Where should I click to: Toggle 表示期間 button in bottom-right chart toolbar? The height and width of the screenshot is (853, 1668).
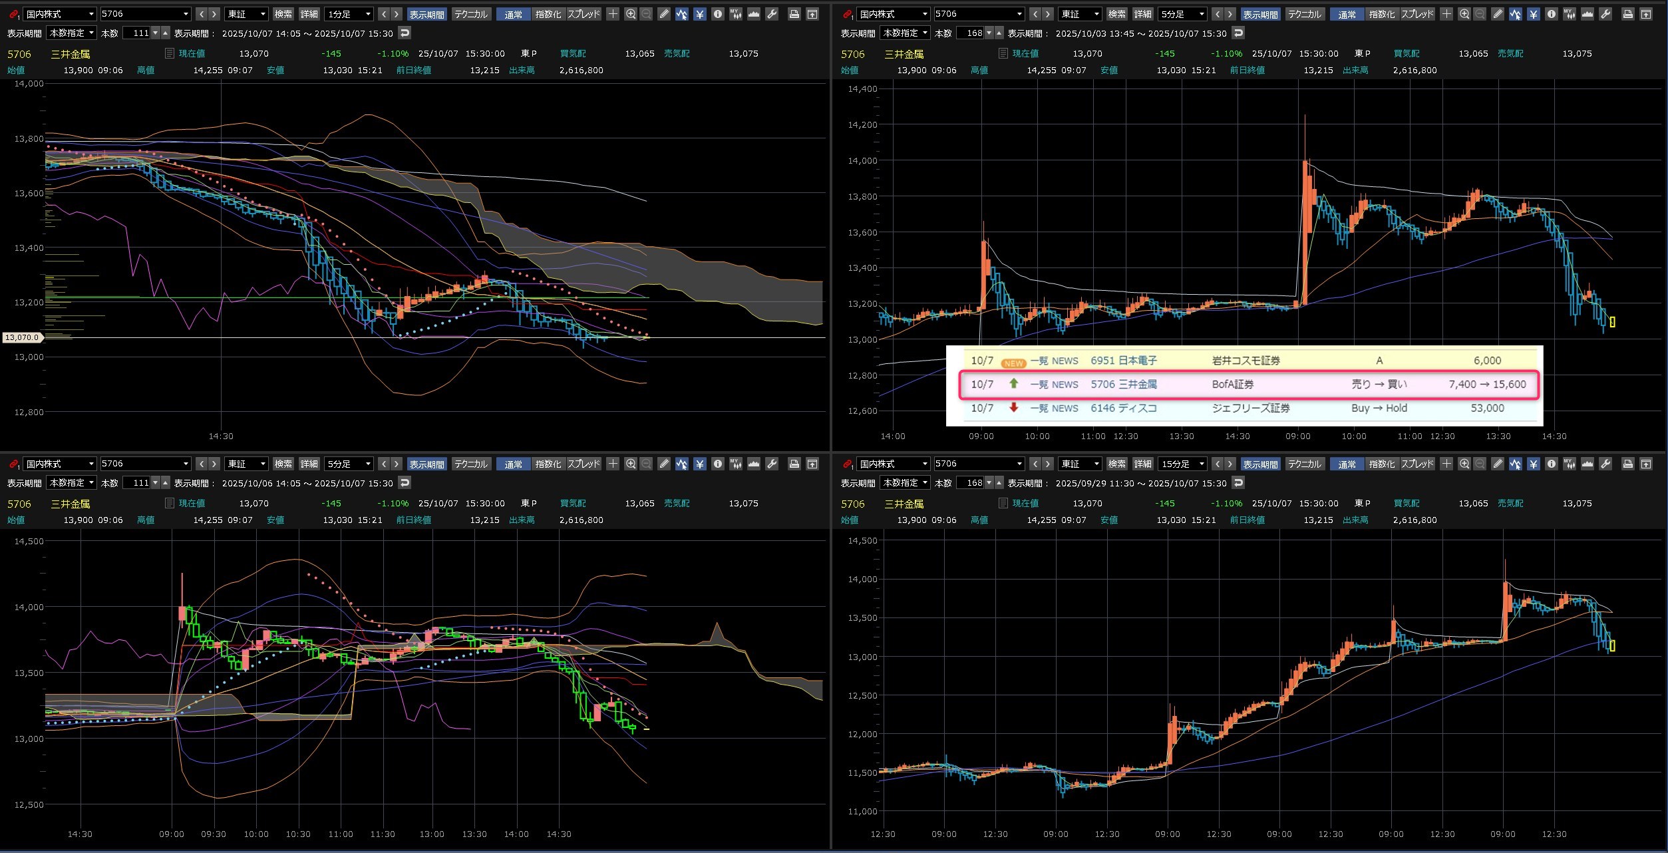click(1260, 464)
